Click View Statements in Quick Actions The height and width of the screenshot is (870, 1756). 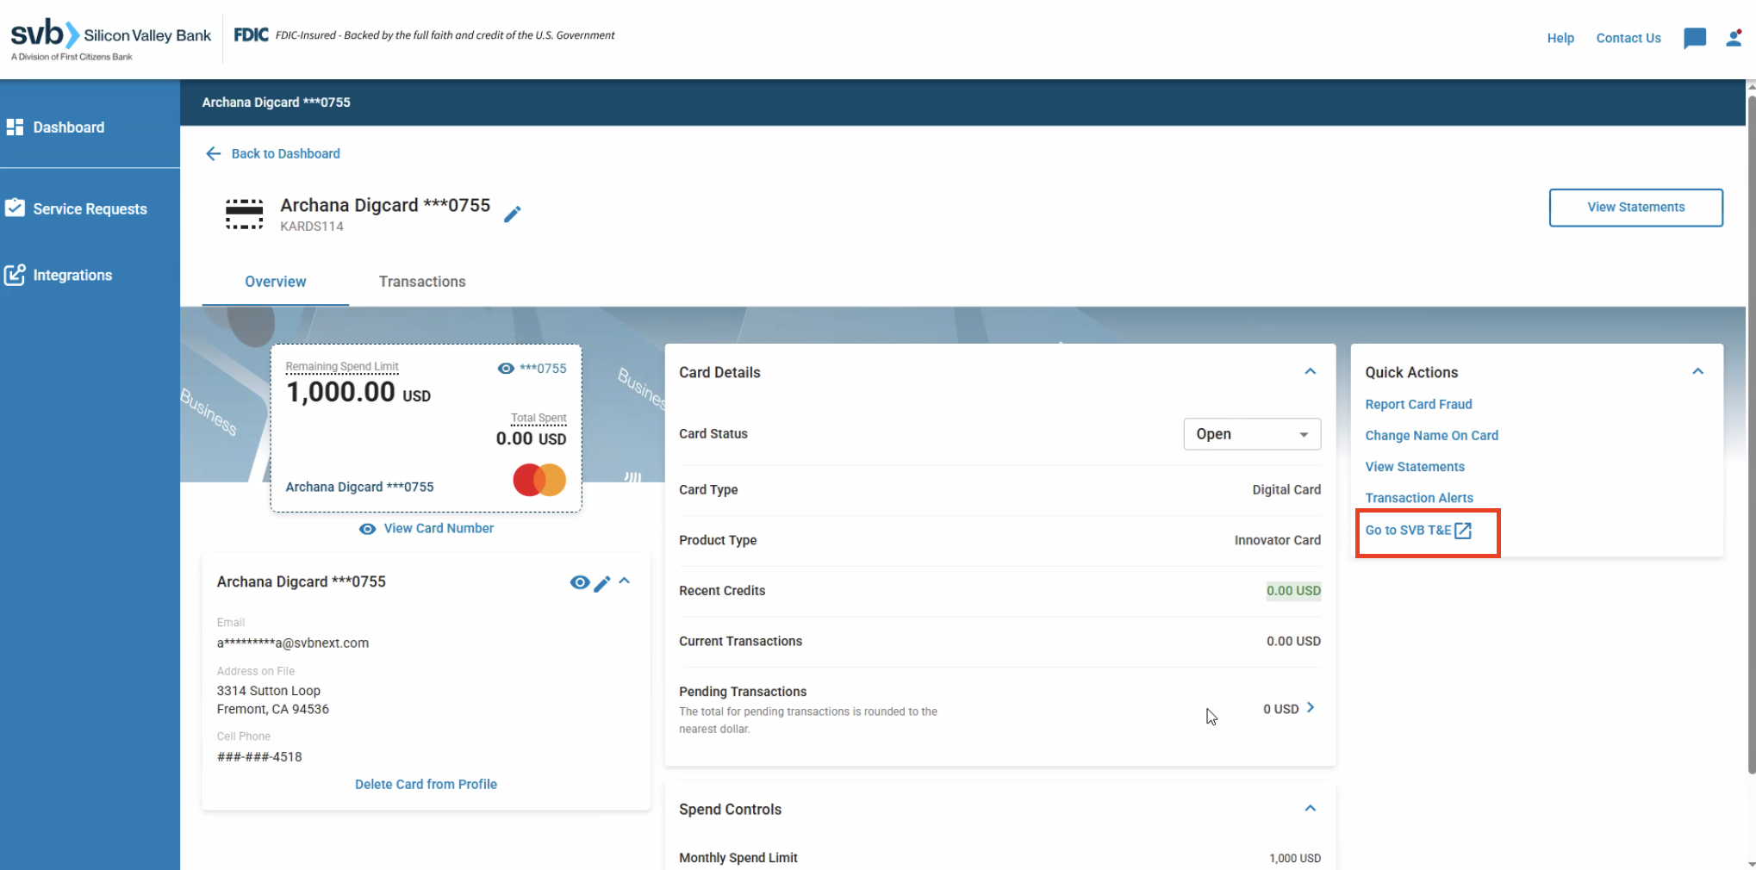click(1415, 467)
